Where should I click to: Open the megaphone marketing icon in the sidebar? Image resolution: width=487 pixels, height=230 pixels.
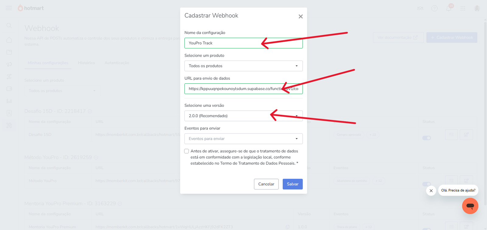[x=9, y=64]
